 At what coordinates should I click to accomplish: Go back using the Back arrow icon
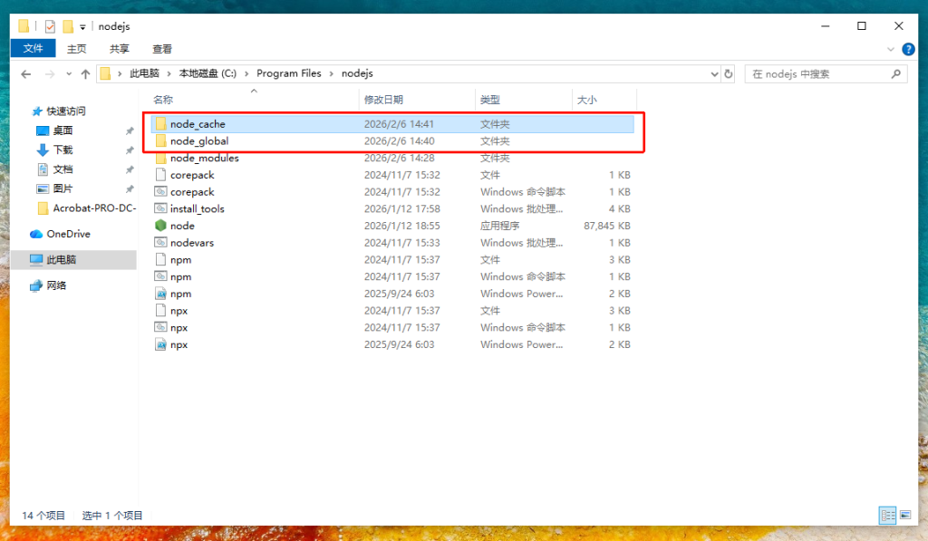(x=26, y=73)
